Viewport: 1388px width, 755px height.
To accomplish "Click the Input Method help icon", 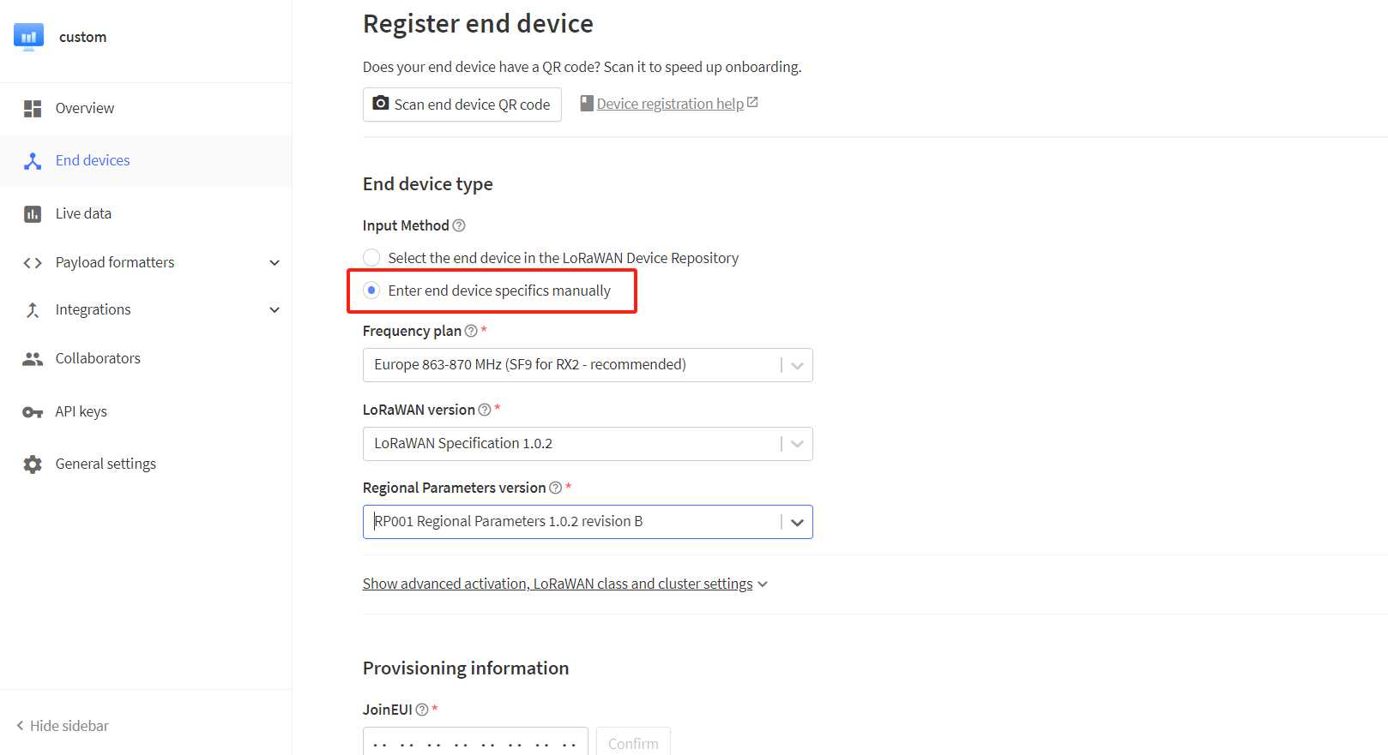I will pyautogui.click(x=459, y=225).
